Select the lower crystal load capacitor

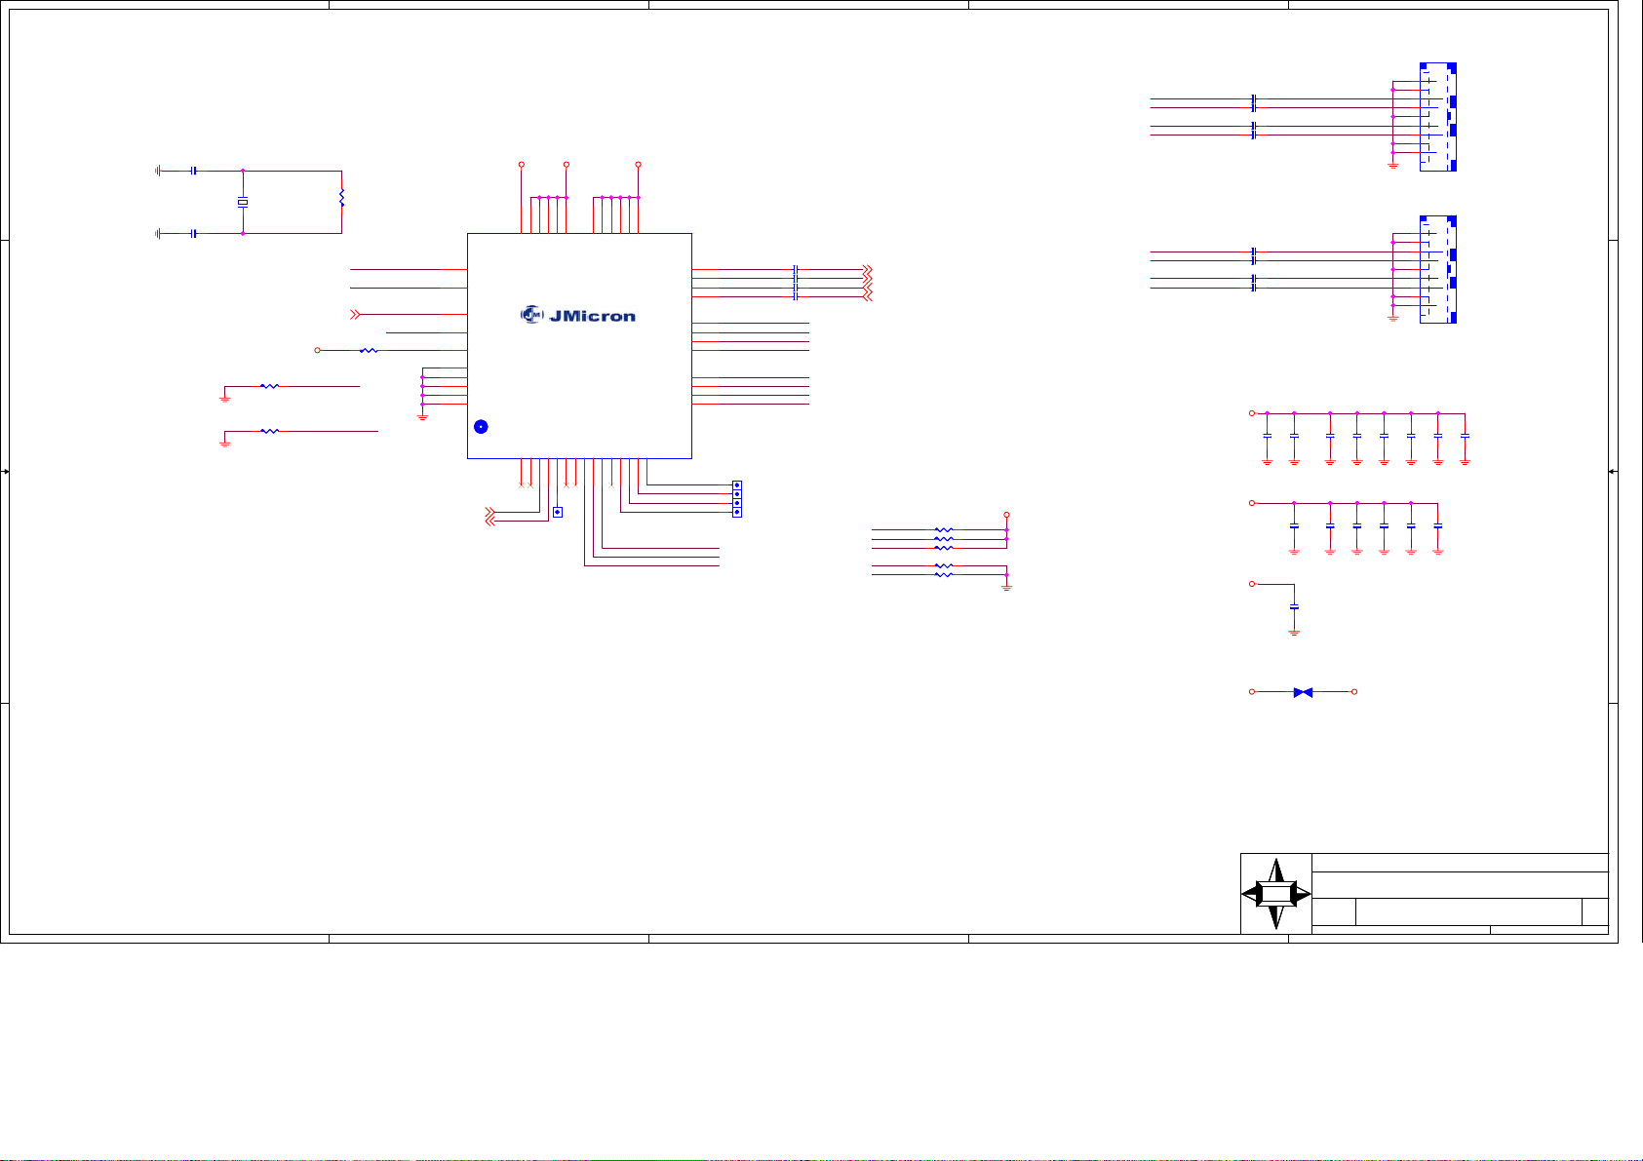(194, 233)
